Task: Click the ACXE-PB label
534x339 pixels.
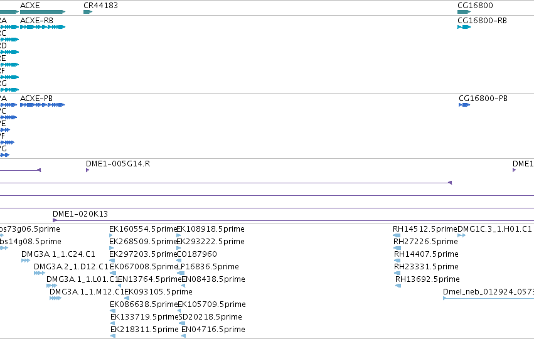Action: pyautogui.click(x=36, y=99)
